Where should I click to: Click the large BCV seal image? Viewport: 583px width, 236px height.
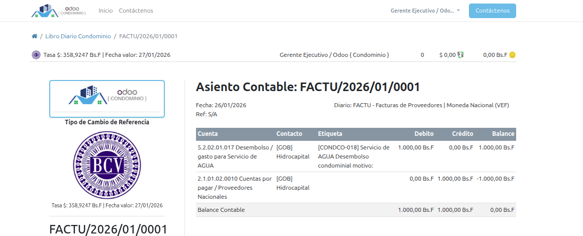click(x=107, y=165)
